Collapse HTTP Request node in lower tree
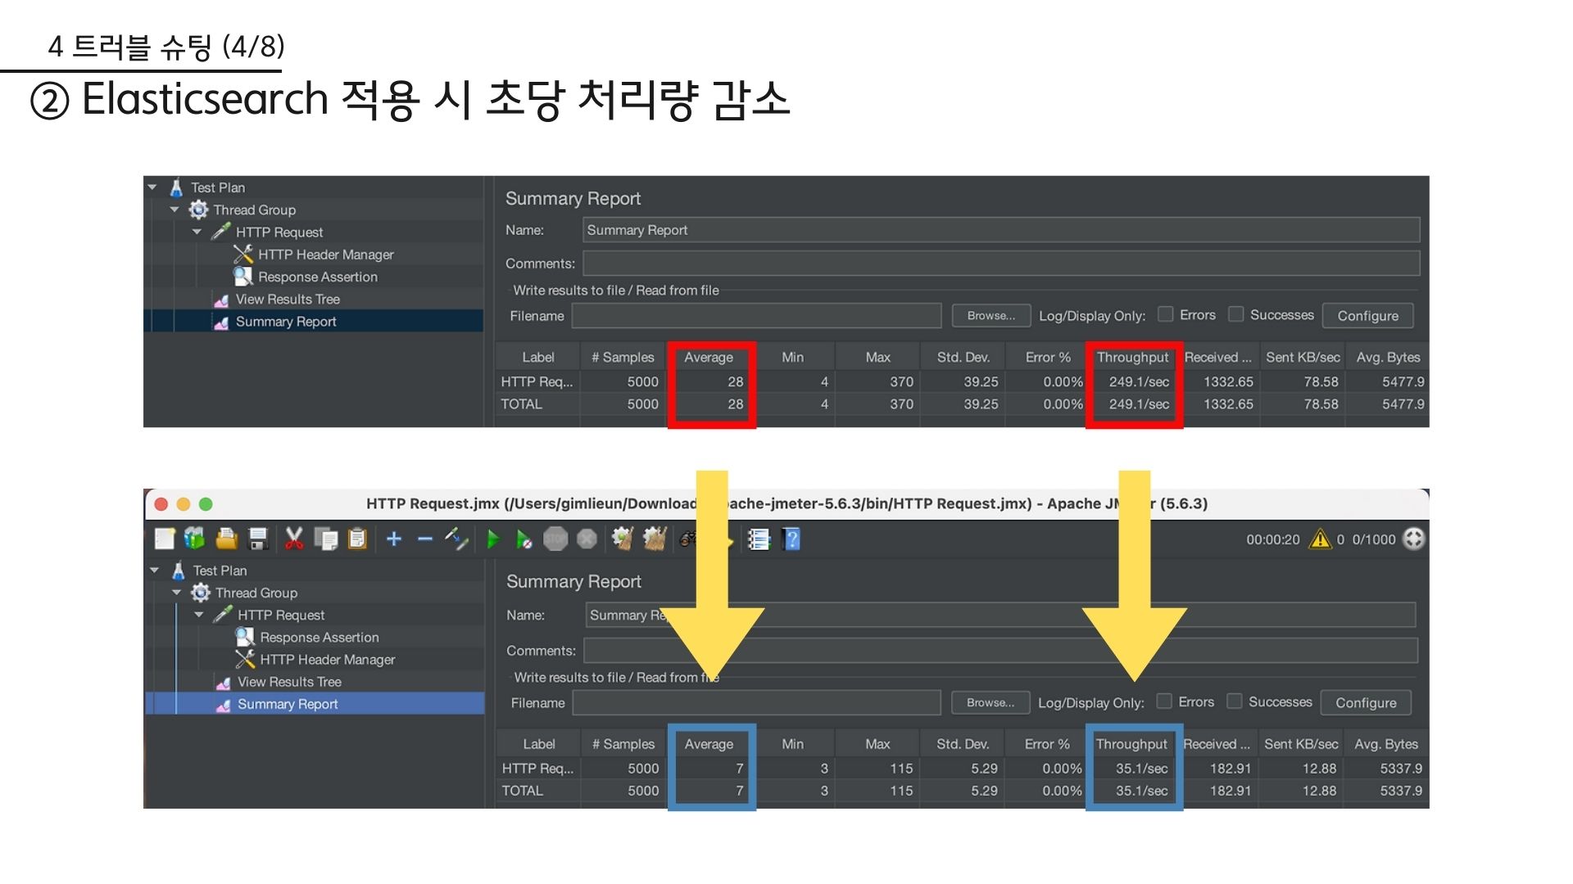The height and width of the screenshot is (884, 1573). coord(199,615)
